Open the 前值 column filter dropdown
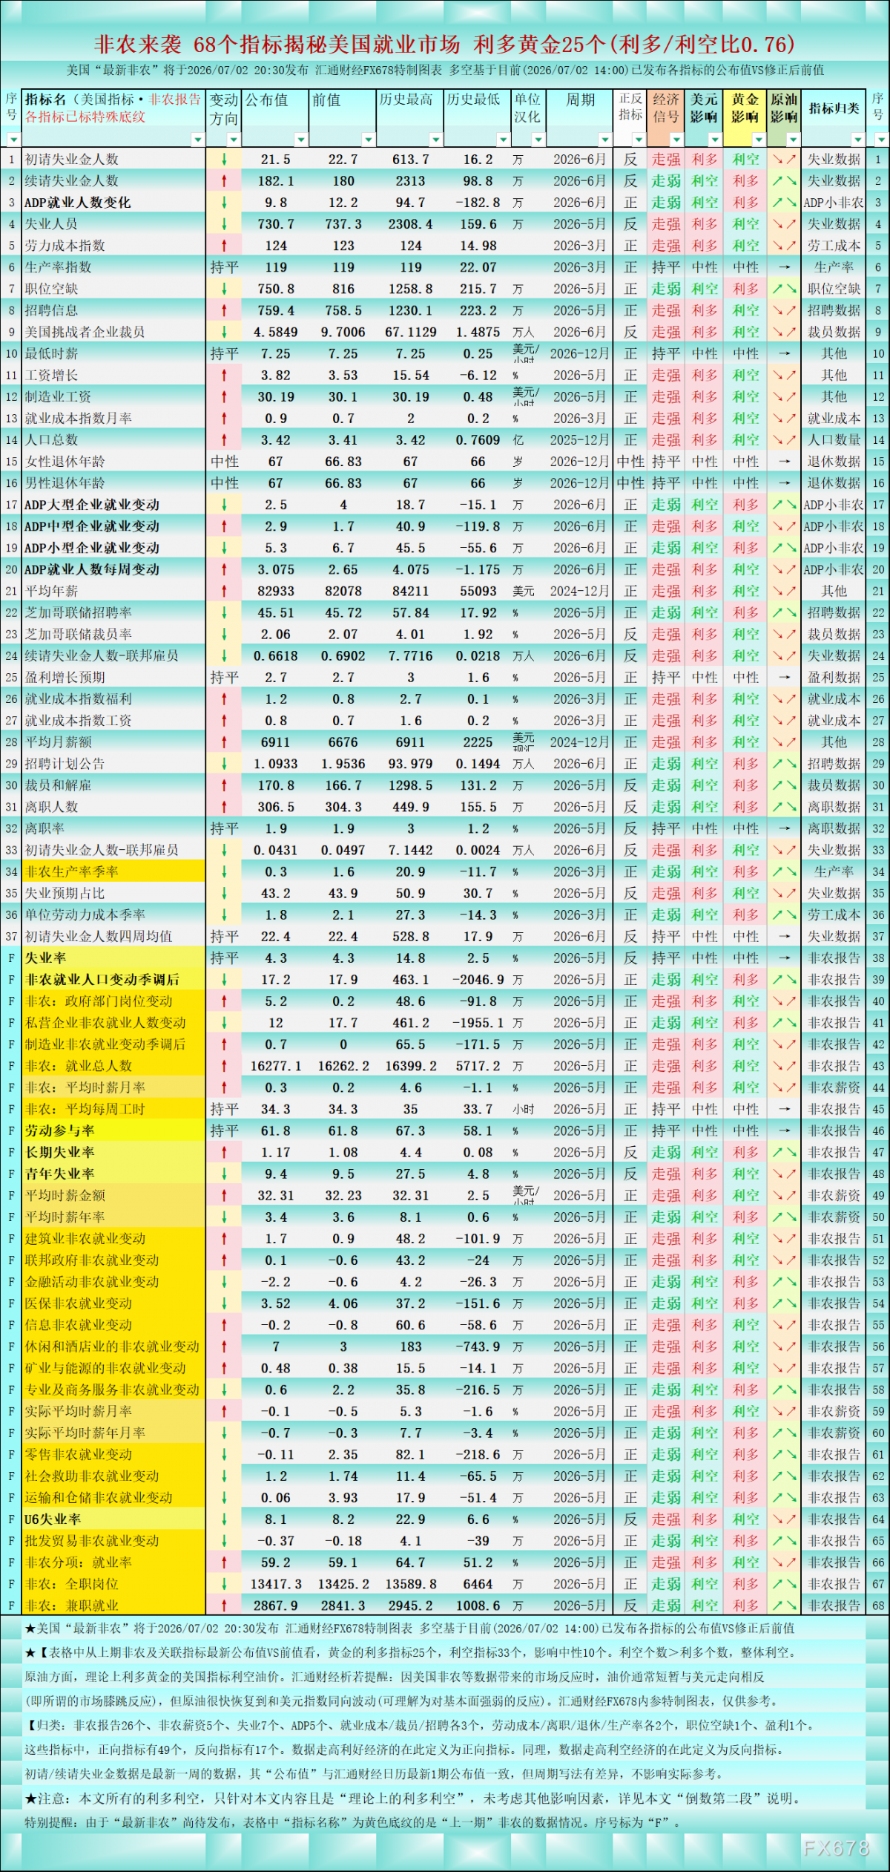 click(368, 139)
